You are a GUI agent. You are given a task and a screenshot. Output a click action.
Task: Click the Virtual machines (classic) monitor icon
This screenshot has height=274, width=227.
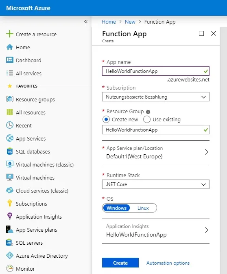point(10,164)
